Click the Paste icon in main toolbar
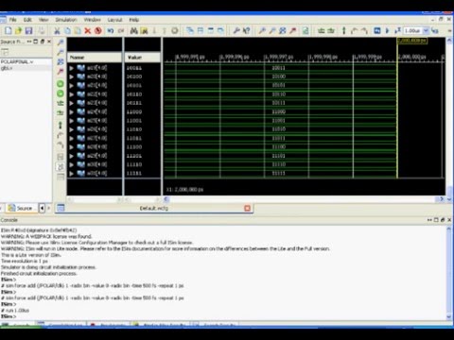Screen dimensions: 454x340 [78, 30]
